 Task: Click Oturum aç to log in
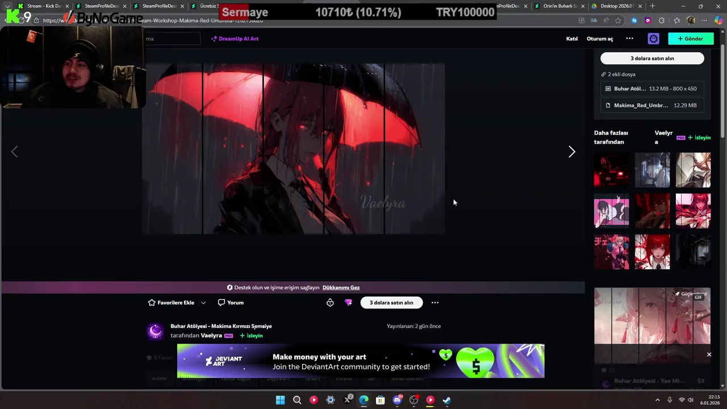(600, 39)
